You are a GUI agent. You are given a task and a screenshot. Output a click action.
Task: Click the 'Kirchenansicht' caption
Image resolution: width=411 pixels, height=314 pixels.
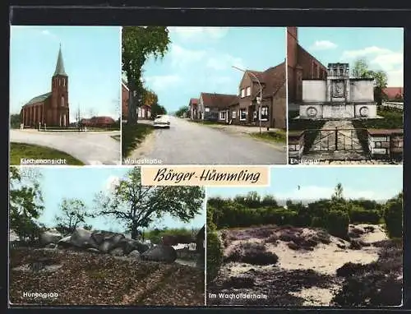point(44,161)
